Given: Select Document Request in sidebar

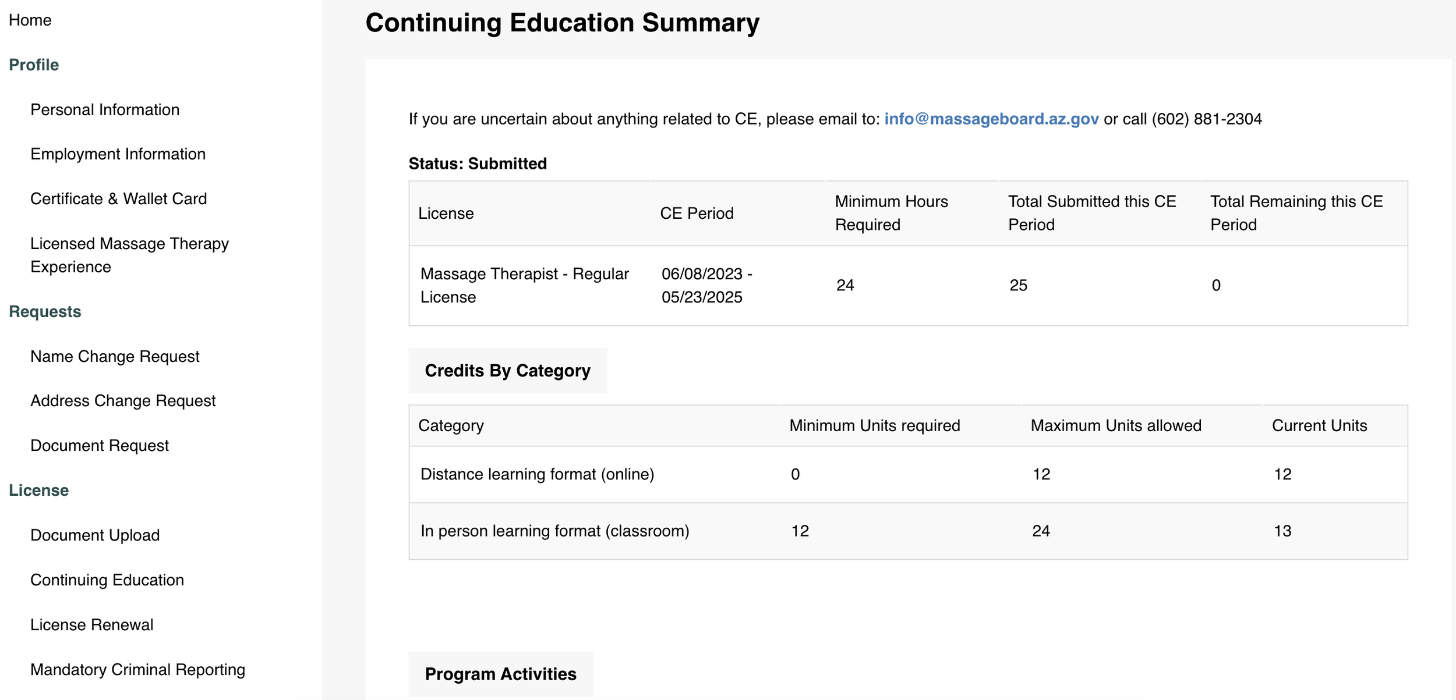Looking at the screenshot, I should pos(100,446).
